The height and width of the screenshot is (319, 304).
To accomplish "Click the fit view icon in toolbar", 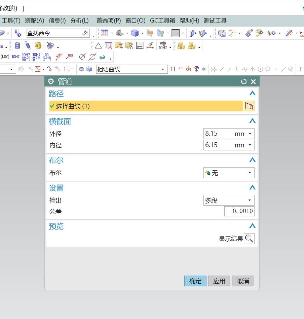I will pyautogui.click(x=104, y=33).
